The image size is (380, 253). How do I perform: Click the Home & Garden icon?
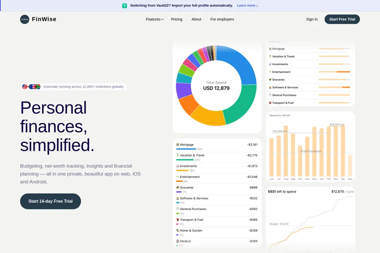[178, 230]
